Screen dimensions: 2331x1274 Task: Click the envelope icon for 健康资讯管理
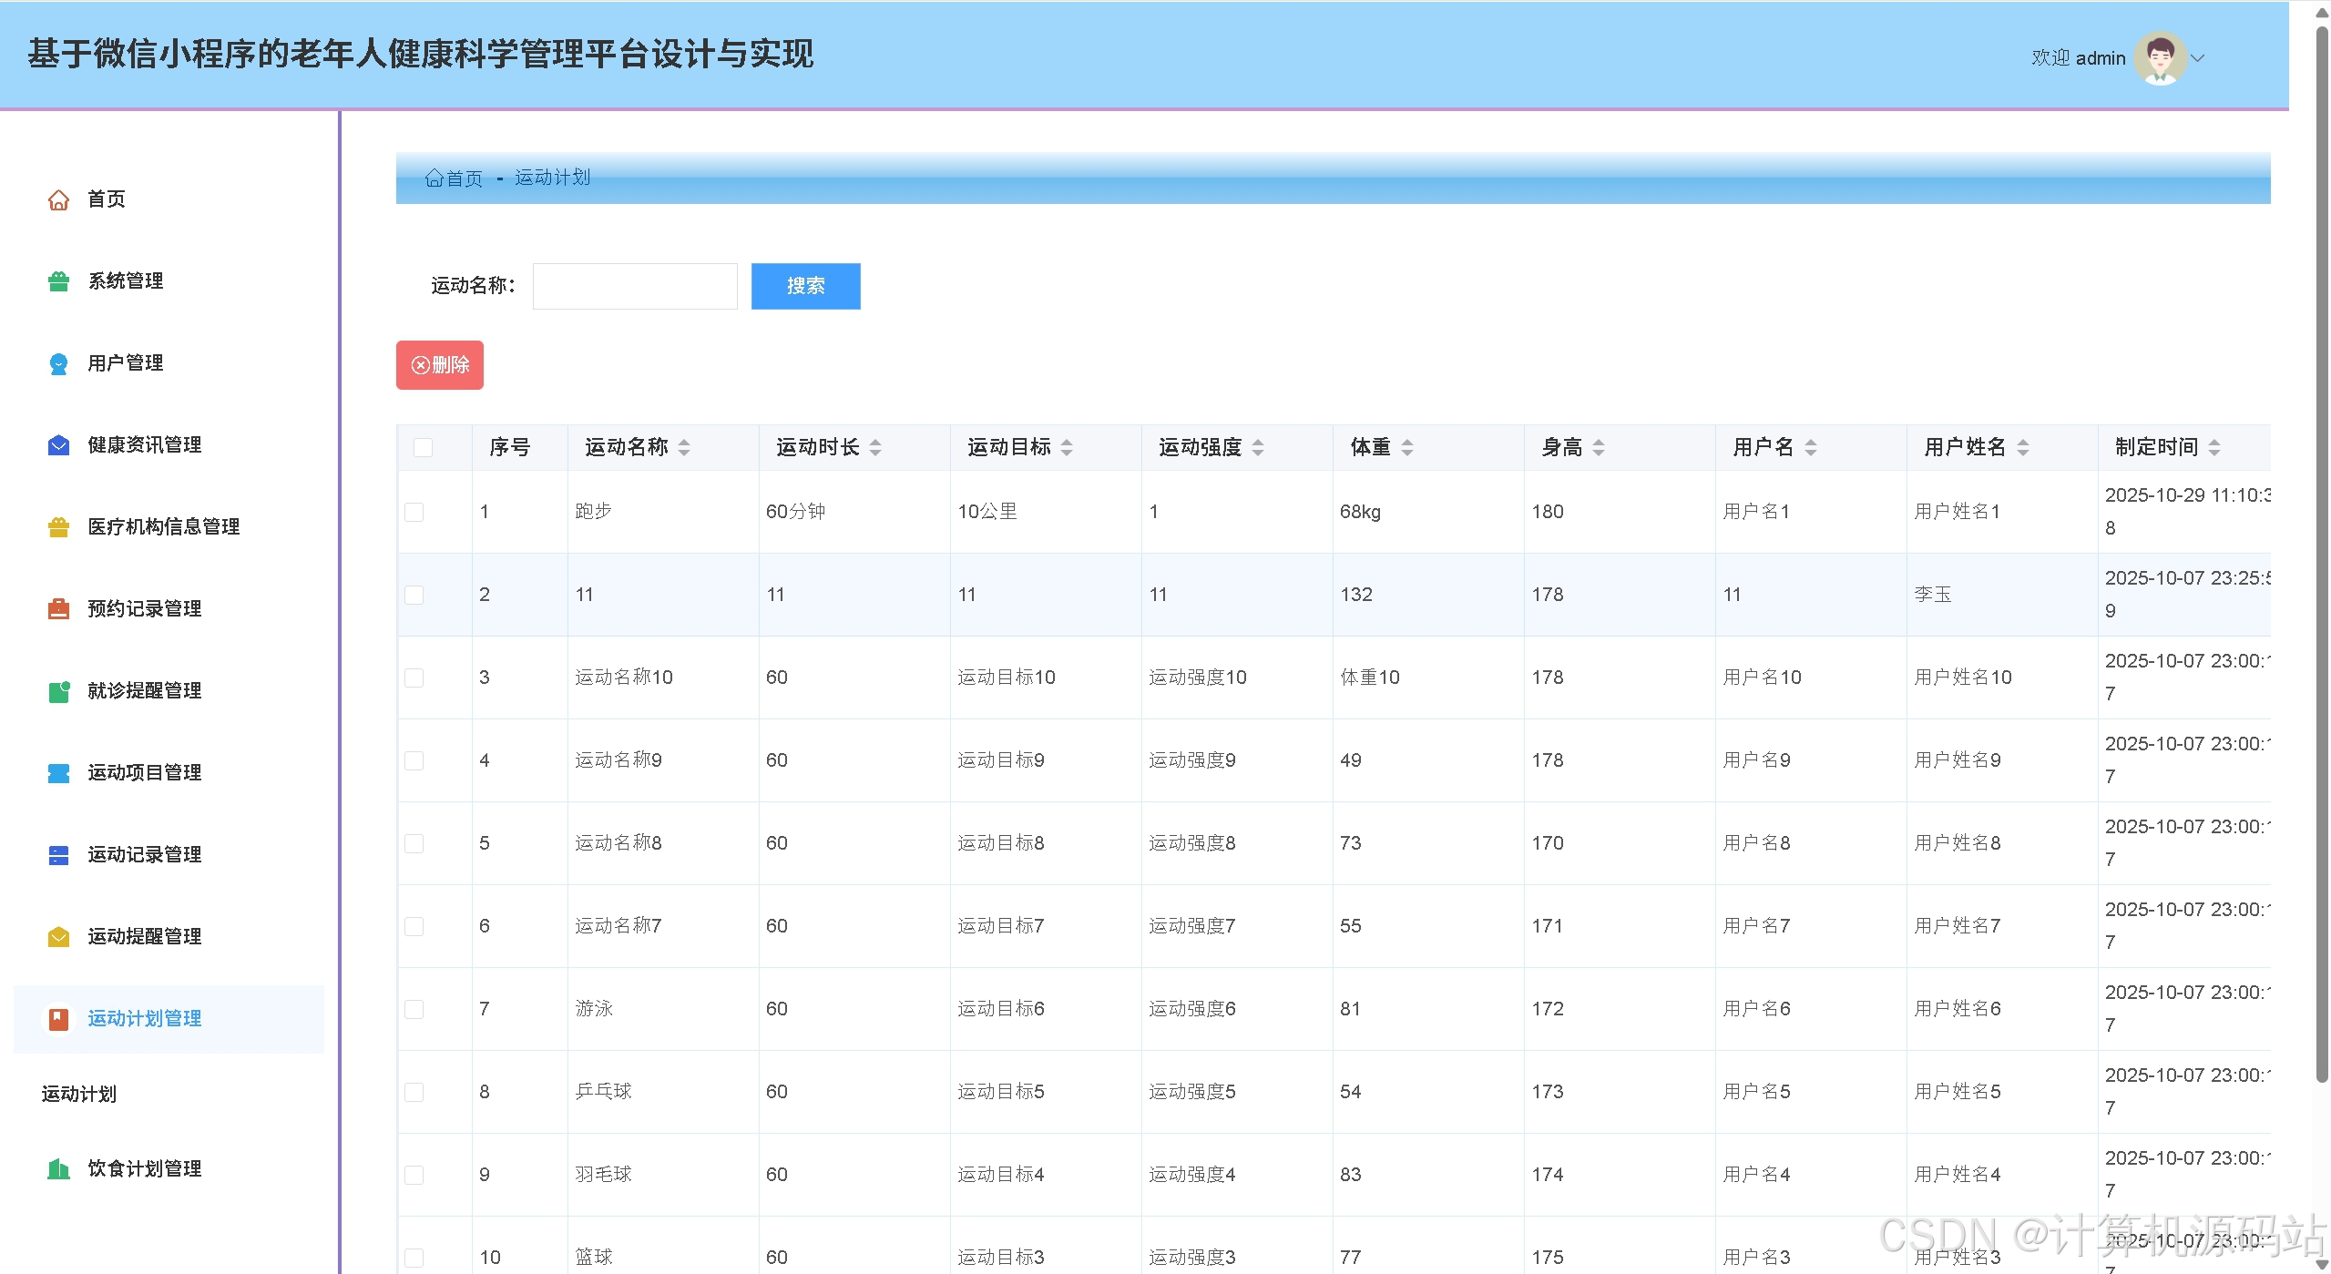(58, 445)
